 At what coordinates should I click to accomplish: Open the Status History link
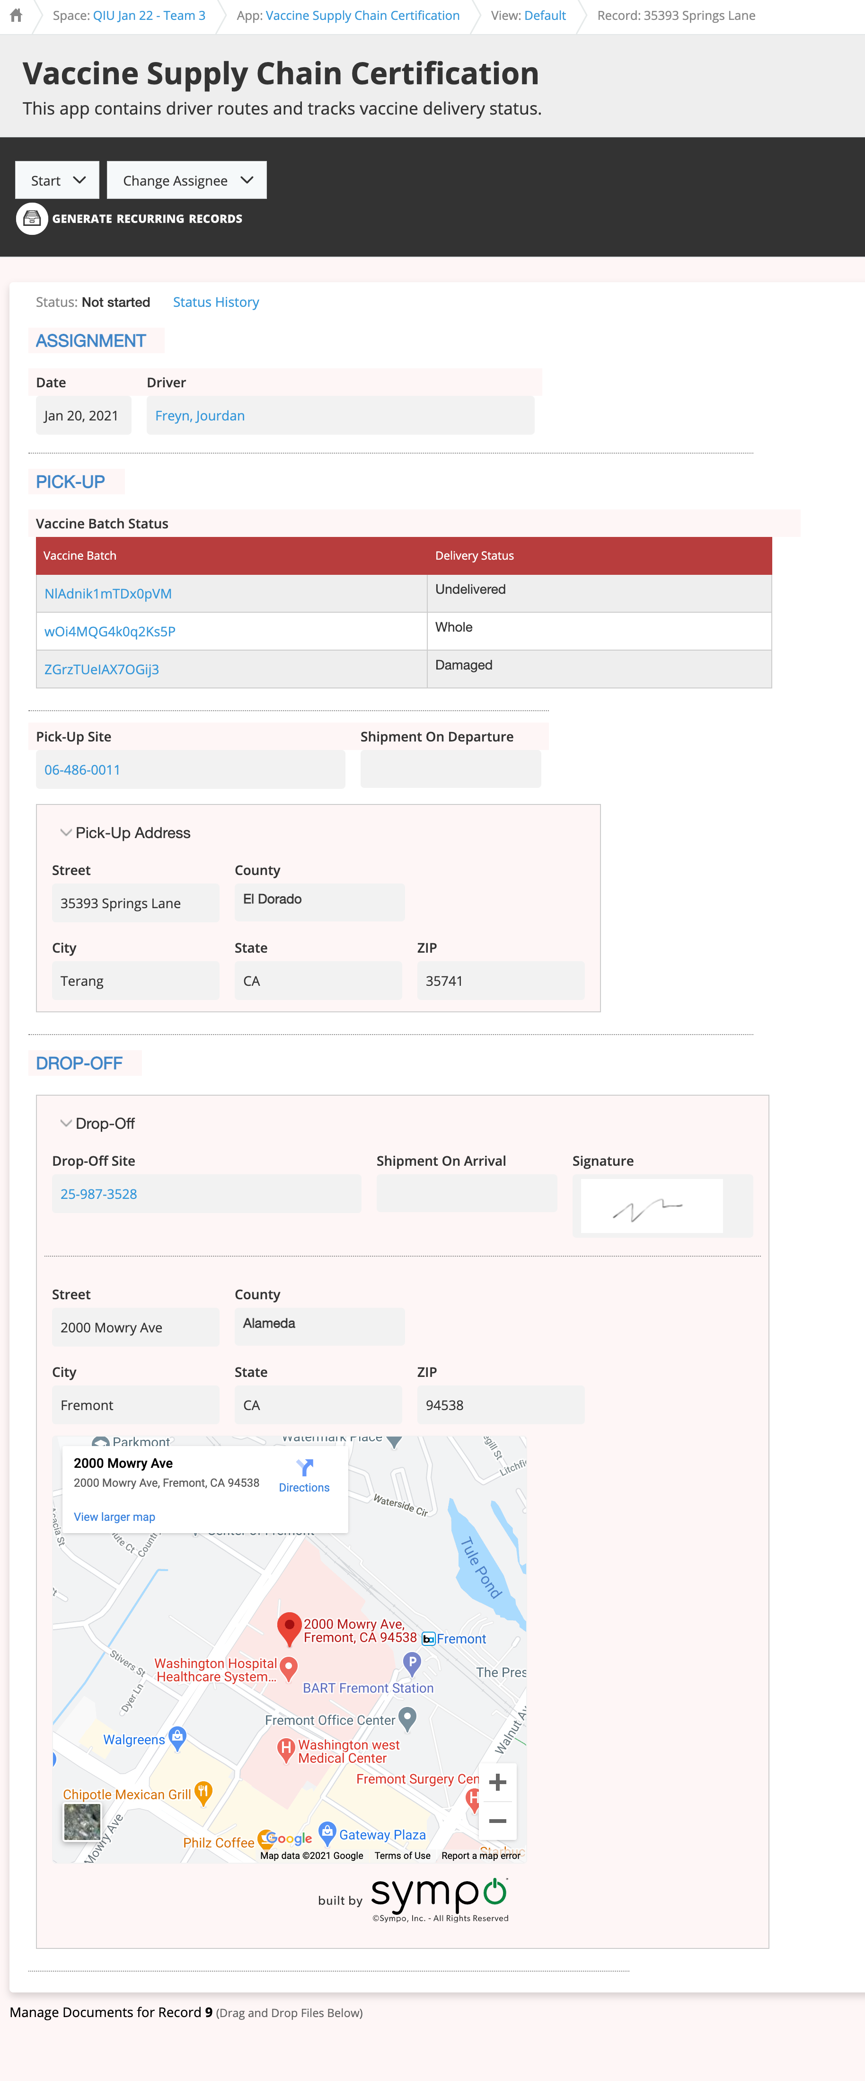(x=216, y=302)
